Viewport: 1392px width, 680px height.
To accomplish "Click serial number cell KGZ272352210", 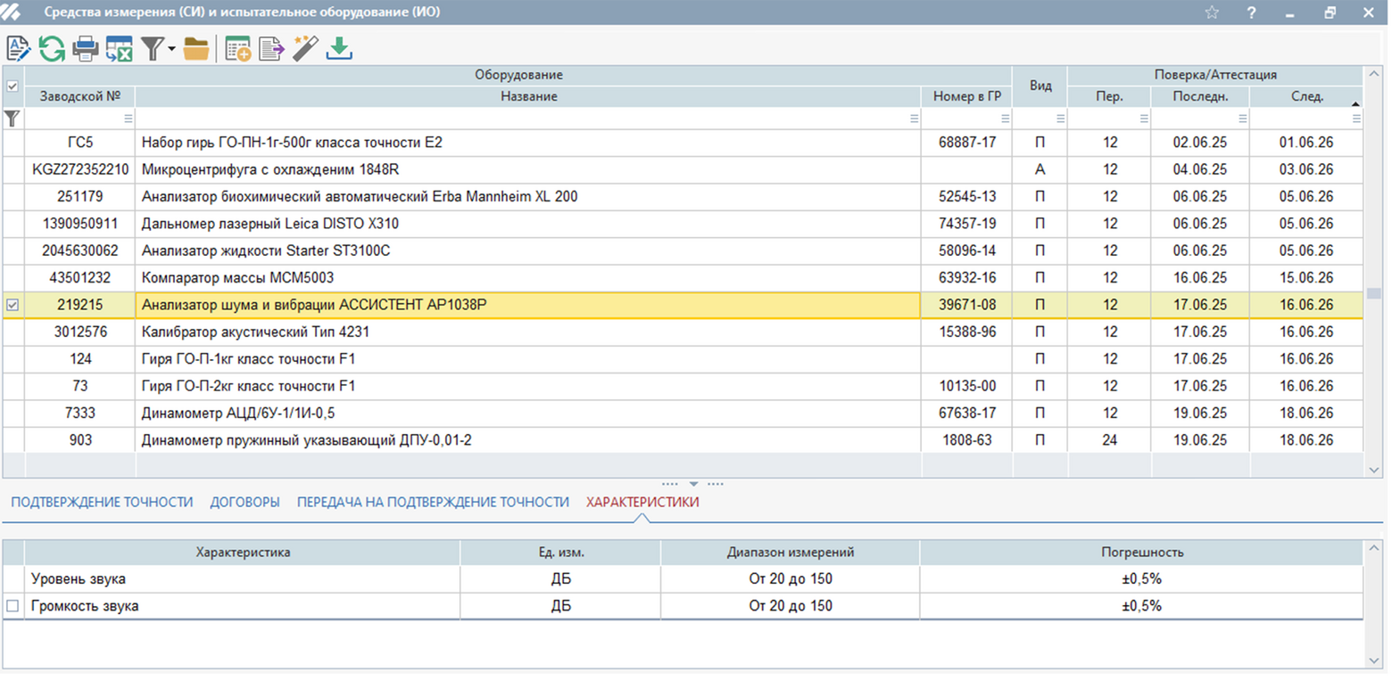I will (80, 169).
